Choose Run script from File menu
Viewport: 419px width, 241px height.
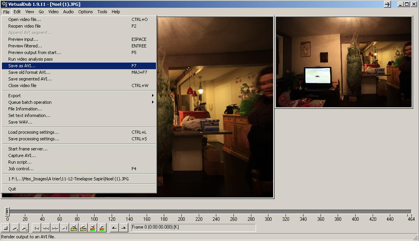[x=79, y=162]
